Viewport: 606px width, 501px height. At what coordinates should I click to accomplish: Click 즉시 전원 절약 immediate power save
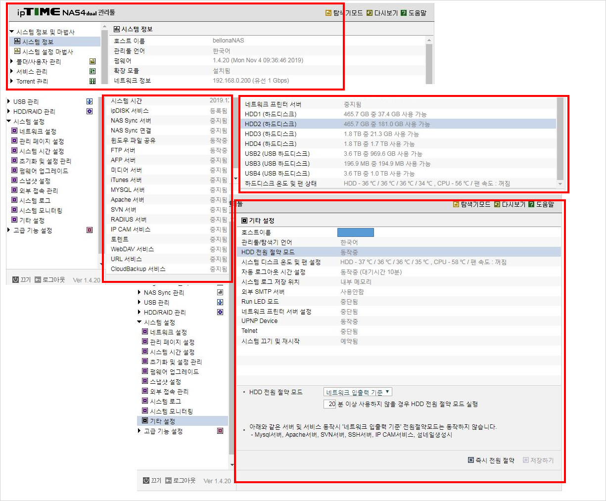(x=491, y=460)
